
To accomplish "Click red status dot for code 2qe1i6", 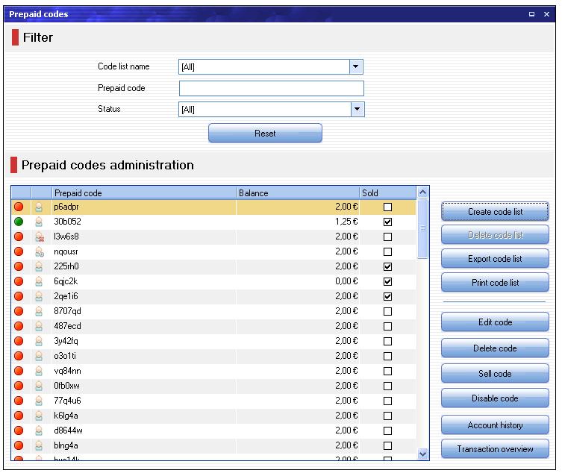I will point(19,296).
